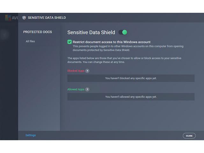
Task: Click the AVG logo at top-left
Action: pos(11,18)
